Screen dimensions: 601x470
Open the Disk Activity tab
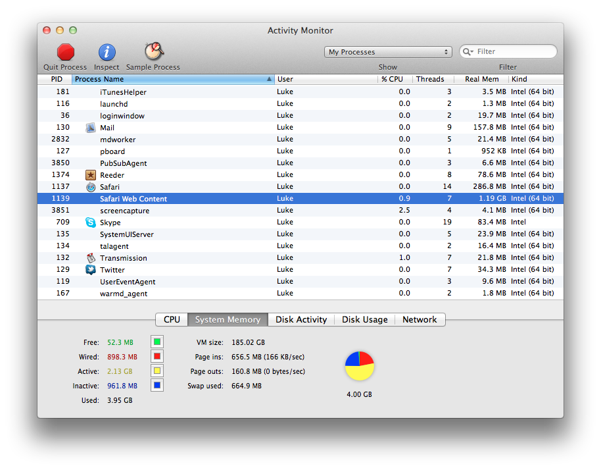pos(301,320)
